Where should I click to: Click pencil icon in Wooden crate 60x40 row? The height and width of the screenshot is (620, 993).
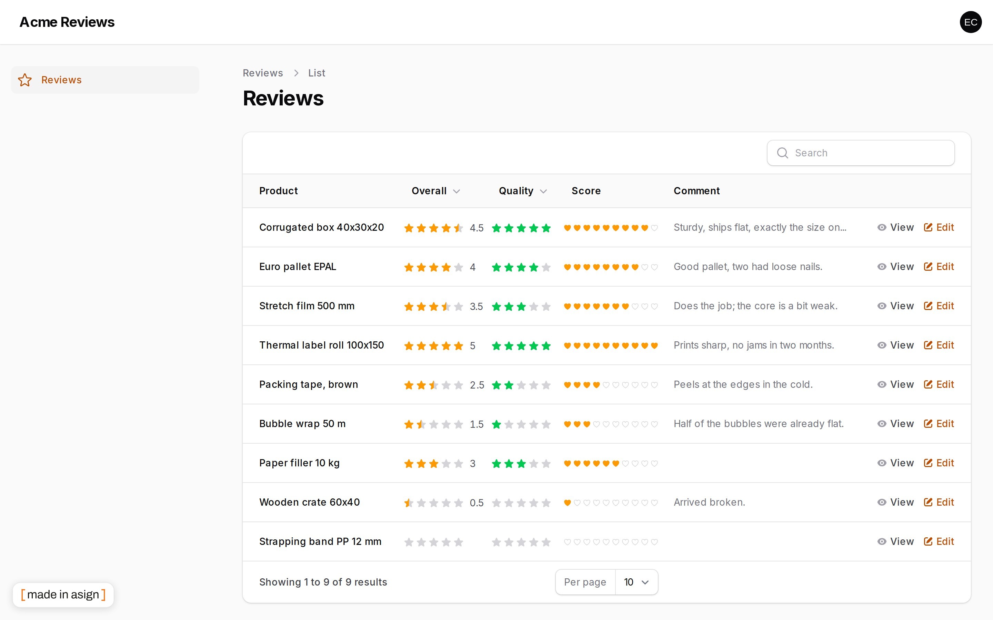(x=928, y=502)
